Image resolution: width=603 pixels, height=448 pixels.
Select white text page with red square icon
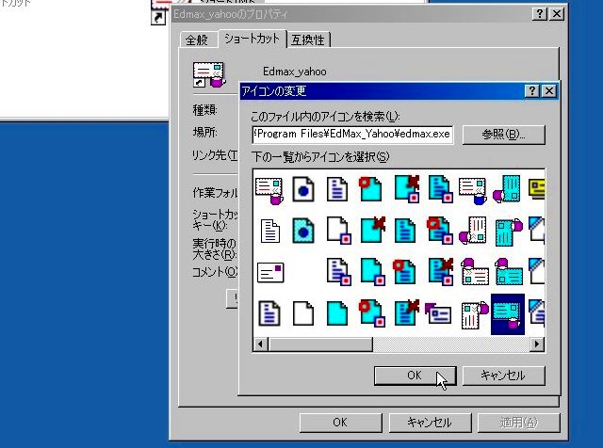[339, 272]
